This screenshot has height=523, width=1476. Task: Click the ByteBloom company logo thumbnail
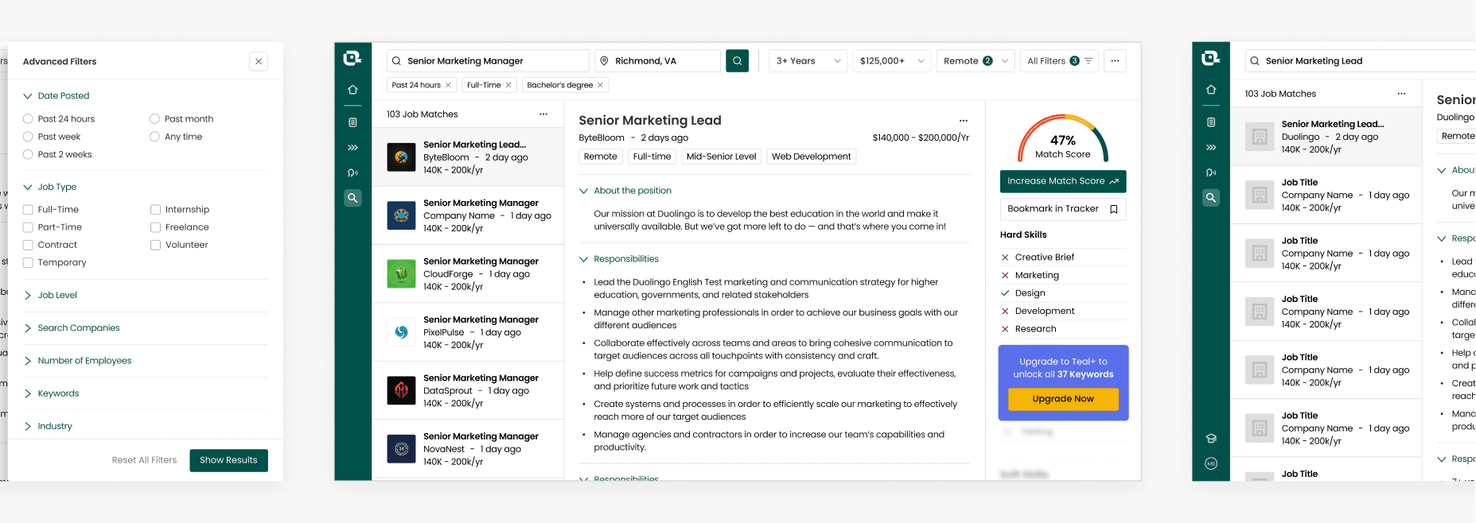[401, 157]
